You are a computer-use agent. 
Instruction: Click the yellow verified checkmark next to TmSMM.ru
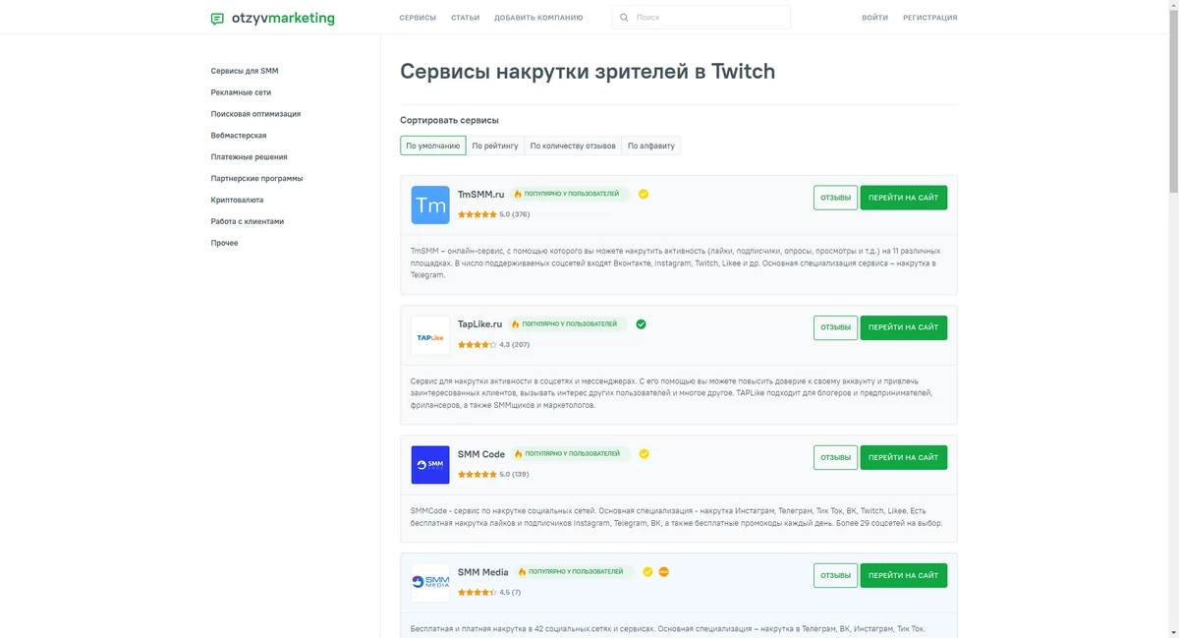click(x=644, y=194)
